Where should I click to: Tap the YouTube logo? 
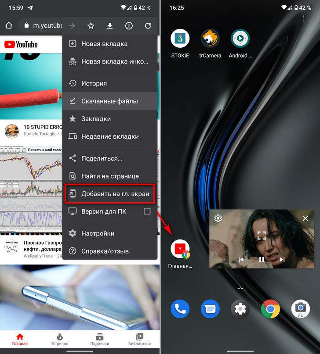pos(21,44)
